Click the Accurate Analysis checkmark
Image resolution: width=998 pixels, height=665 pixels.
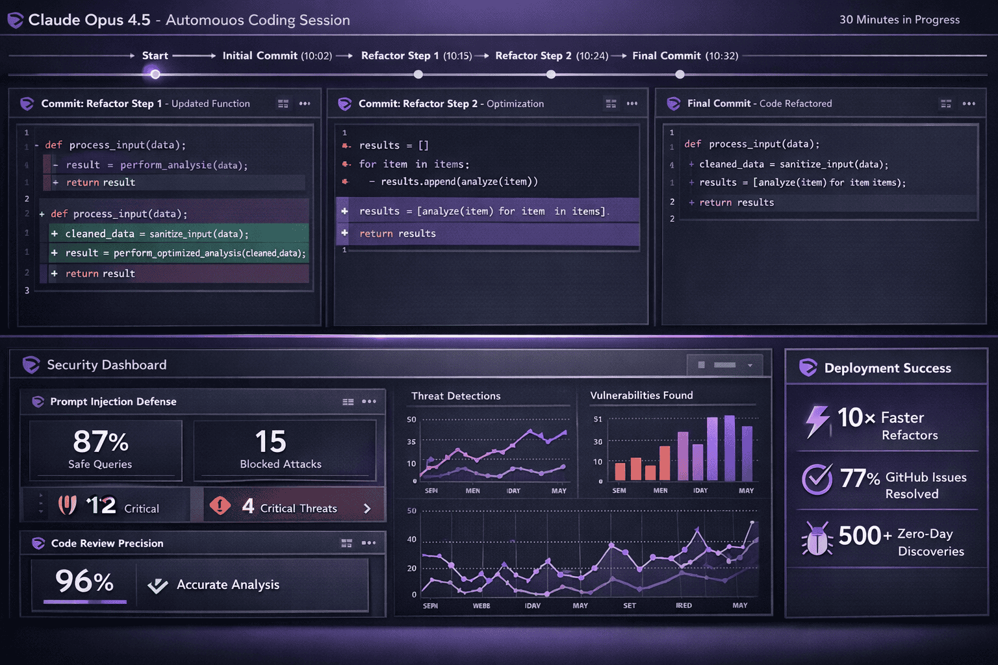(157, 586)
